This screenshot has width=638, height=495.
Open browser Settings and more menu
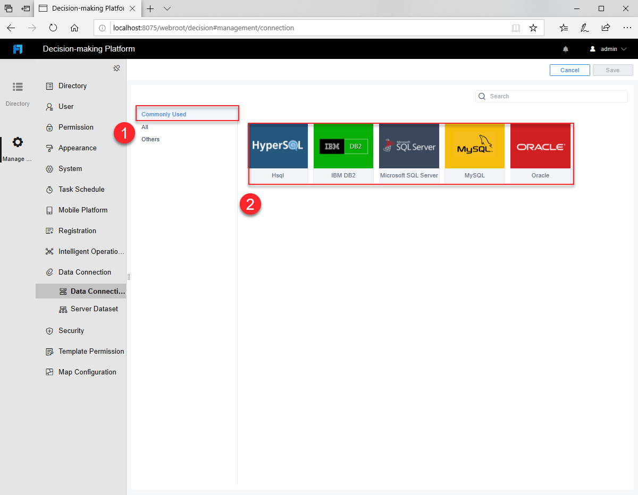pos(626,28)
